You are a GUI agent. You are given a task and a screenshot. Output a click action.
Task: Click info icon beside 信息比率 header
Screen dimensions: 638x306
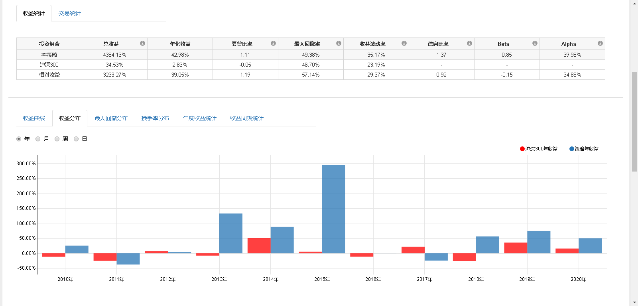click(x=469, y=43)
